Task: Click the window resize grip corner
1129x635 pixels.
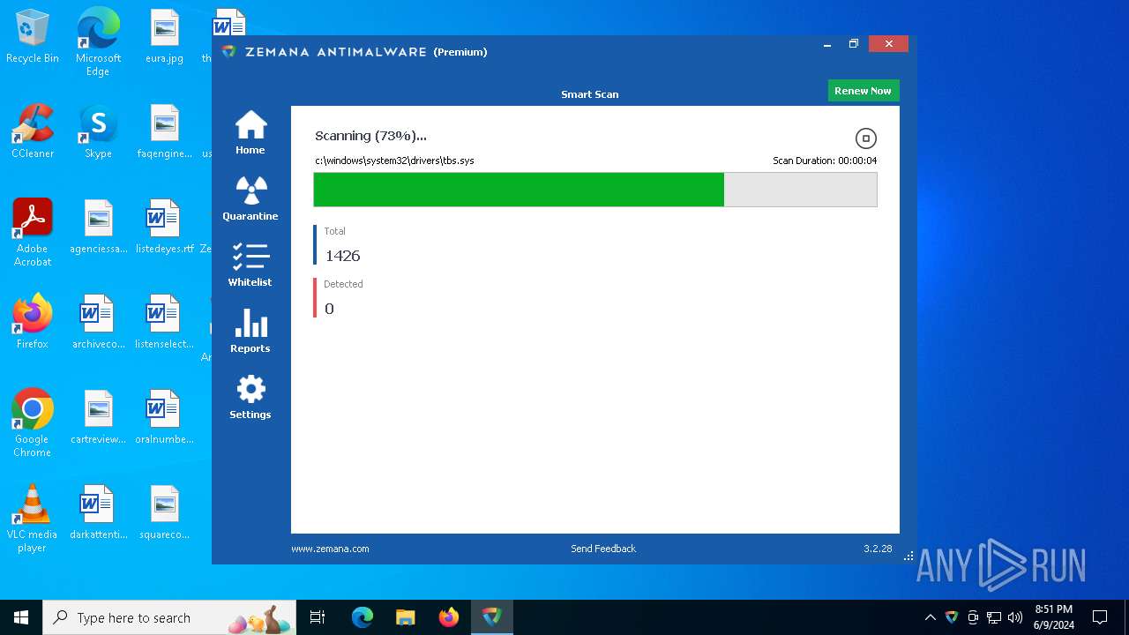Action: coord(909,557)
